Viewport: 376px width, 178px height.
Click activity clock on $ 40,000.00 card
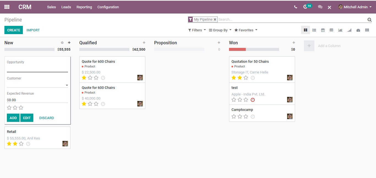tap(103, 104)
